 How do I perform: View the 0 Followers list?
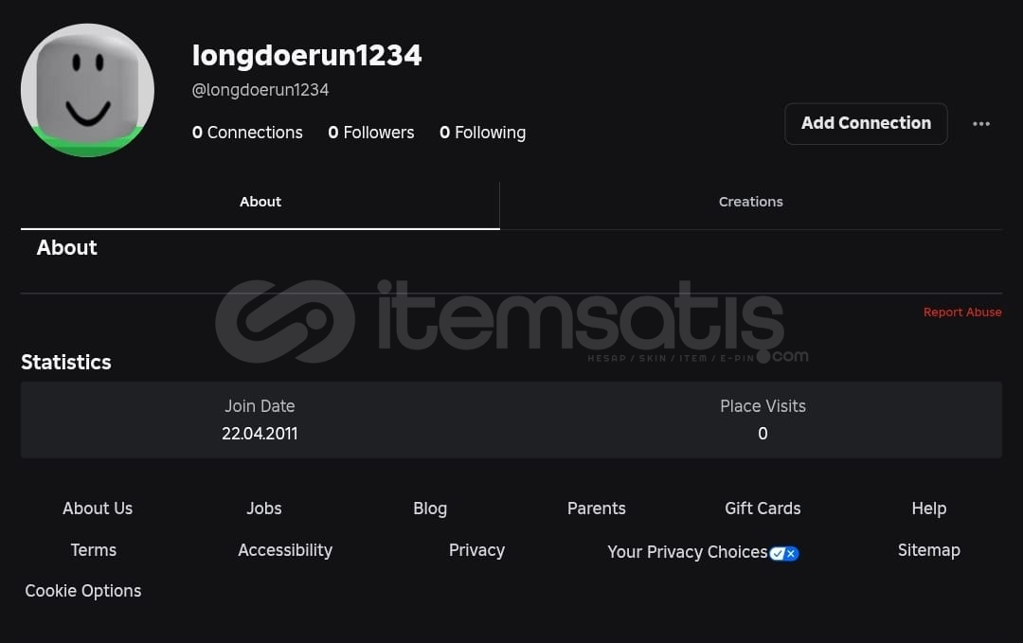(x=370, y=133)
